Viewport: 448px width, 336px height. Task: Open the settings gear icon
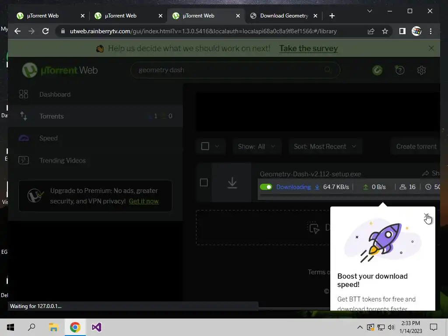coord(421,70)
